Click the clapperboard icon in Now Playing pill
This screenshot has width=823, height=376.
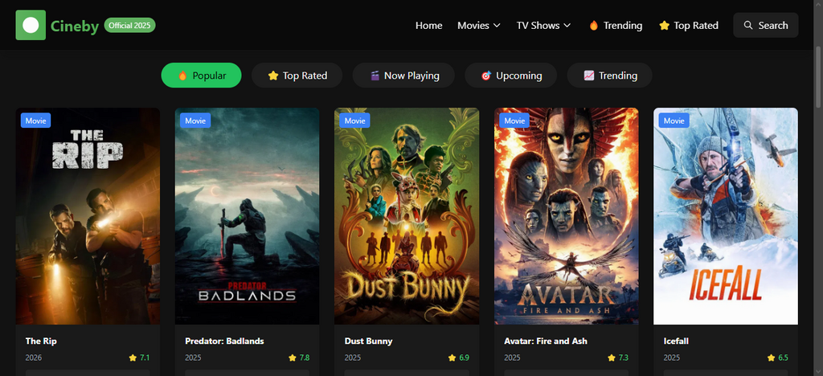pos(375,76)
